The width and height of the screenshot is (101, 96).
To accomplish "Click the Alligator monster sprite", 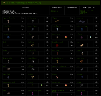I will pos(57,21).
